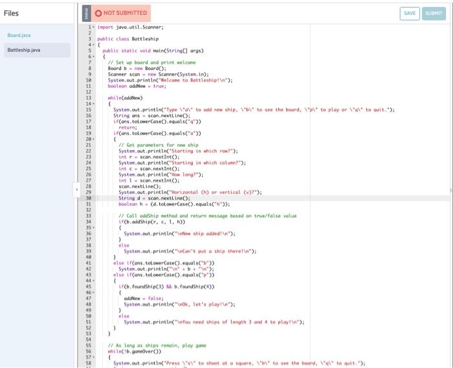Open the Board.java file
This screenshot has height=368, width=453.
pos(19,35)
